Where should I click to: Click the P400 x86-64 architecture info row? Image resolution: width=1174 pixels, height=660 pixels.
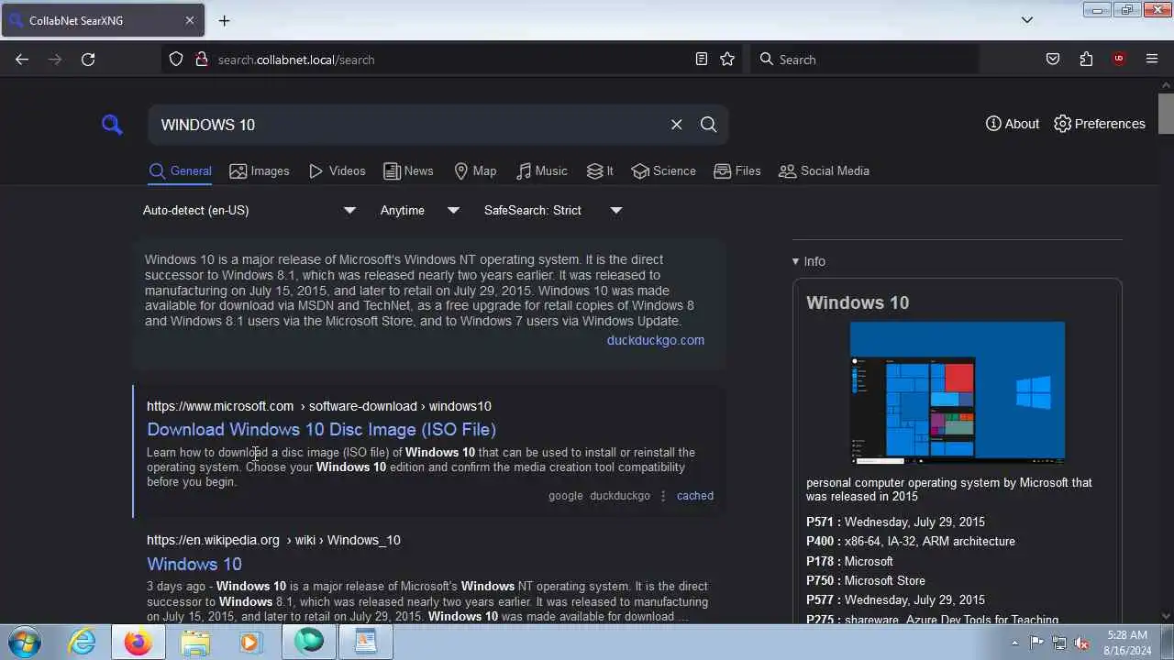coord(911,541)
